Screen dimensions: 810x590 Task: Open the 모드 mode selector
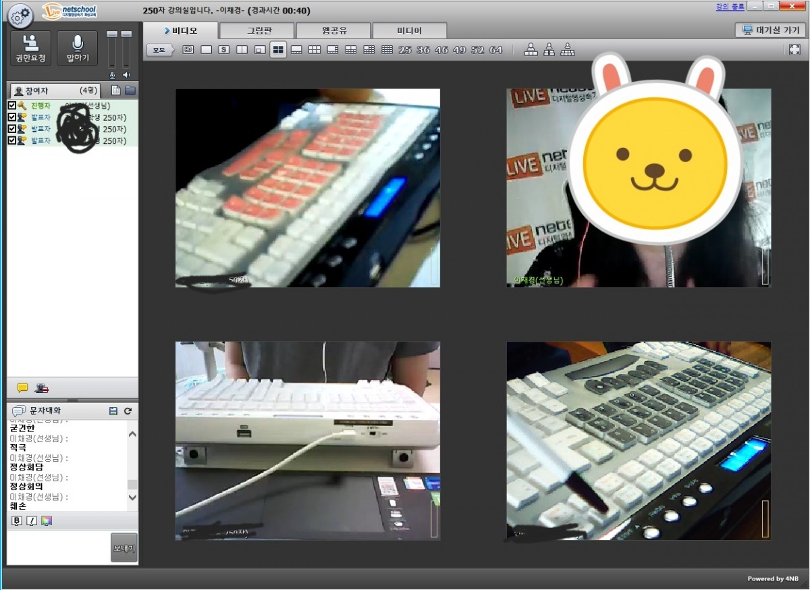tap(159, 50)
